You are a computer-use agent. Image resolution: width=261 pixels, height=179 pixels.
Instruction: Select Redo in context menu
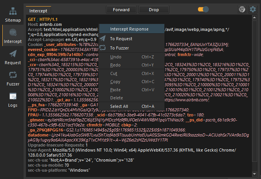click(132, 65)
